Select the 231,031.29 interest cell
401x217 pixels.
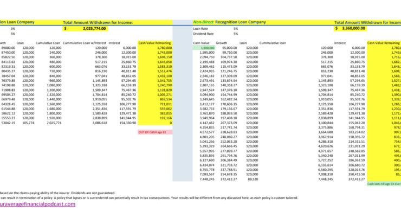click(x=355, y=146)
